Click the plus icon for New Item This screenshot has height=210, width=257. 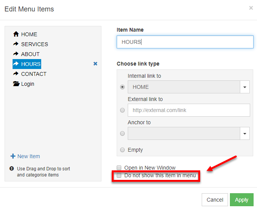click(13, 156)
